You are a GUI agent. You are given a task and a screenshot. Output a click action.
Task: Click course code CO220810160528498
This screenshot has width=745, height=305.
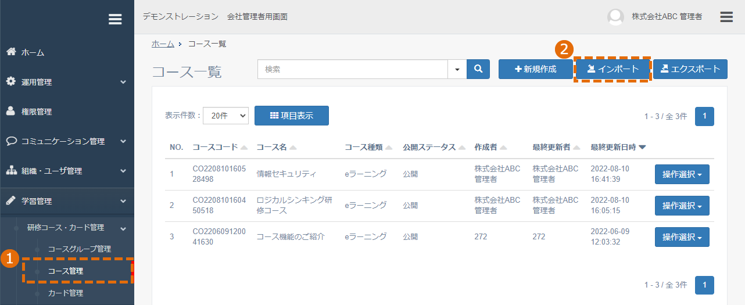[x=219, y=174]
